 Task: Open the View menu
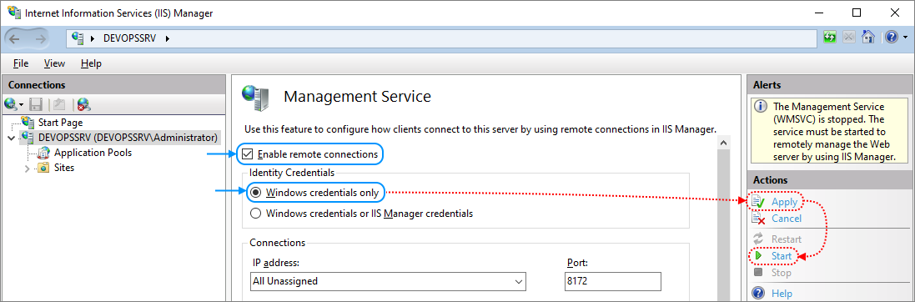tap(54, 63)
